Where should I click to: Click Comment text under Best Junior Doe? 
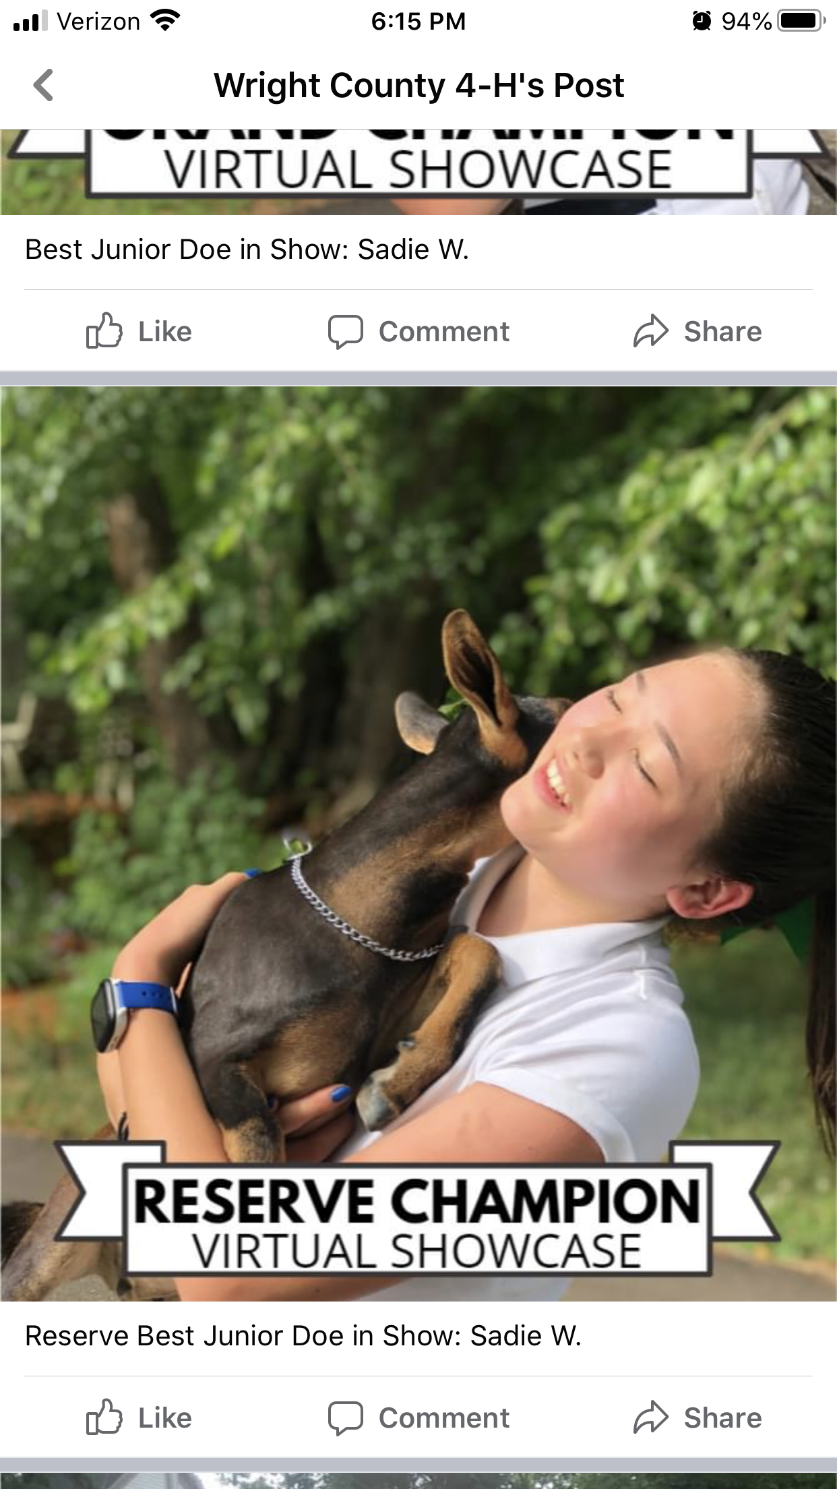pos(444,332)
